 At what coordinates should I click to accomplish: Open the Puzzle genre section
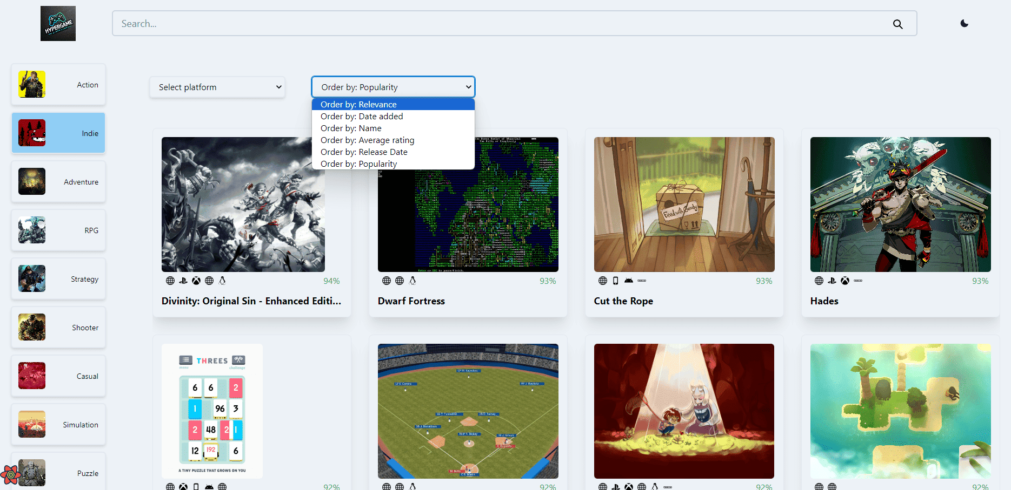[58, 473]
